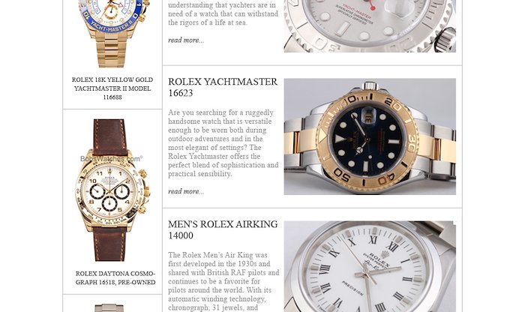Viewport: 525px width, 312px height.
Task: View the two-tone Yachtmaster 16623 blue dial photo
Action: click(370, 136)
